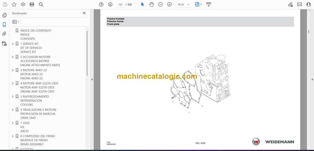Click the zoom out minus icon
The height and width of the screenshot is (151, 314).
pos(160,5)
